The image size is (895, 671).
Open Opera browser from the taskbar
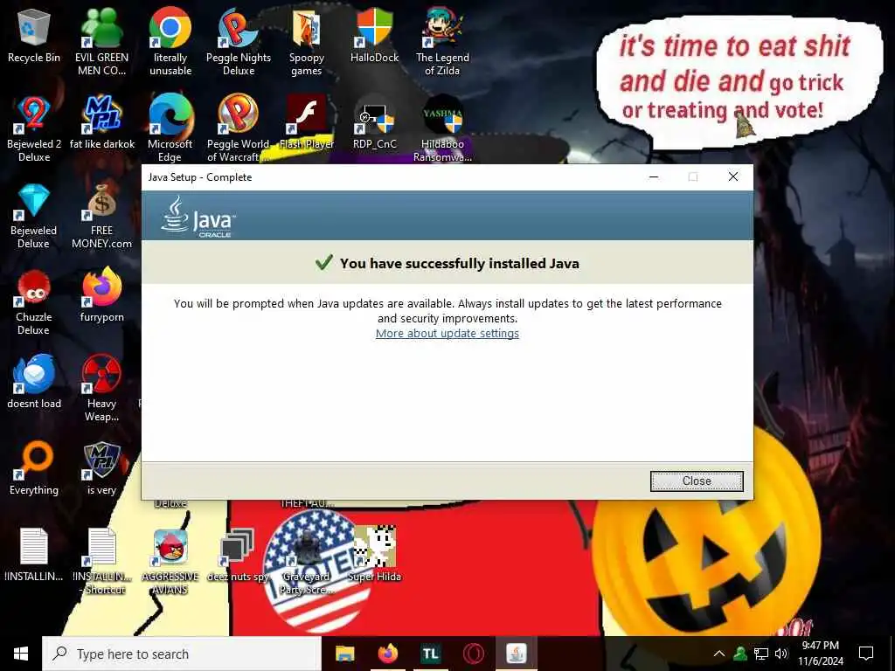click(473, 654)
